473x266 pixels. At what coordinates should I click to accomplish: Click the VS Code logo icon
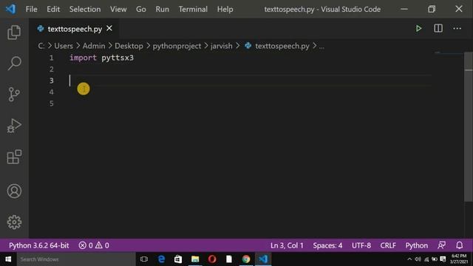point(10,9)
